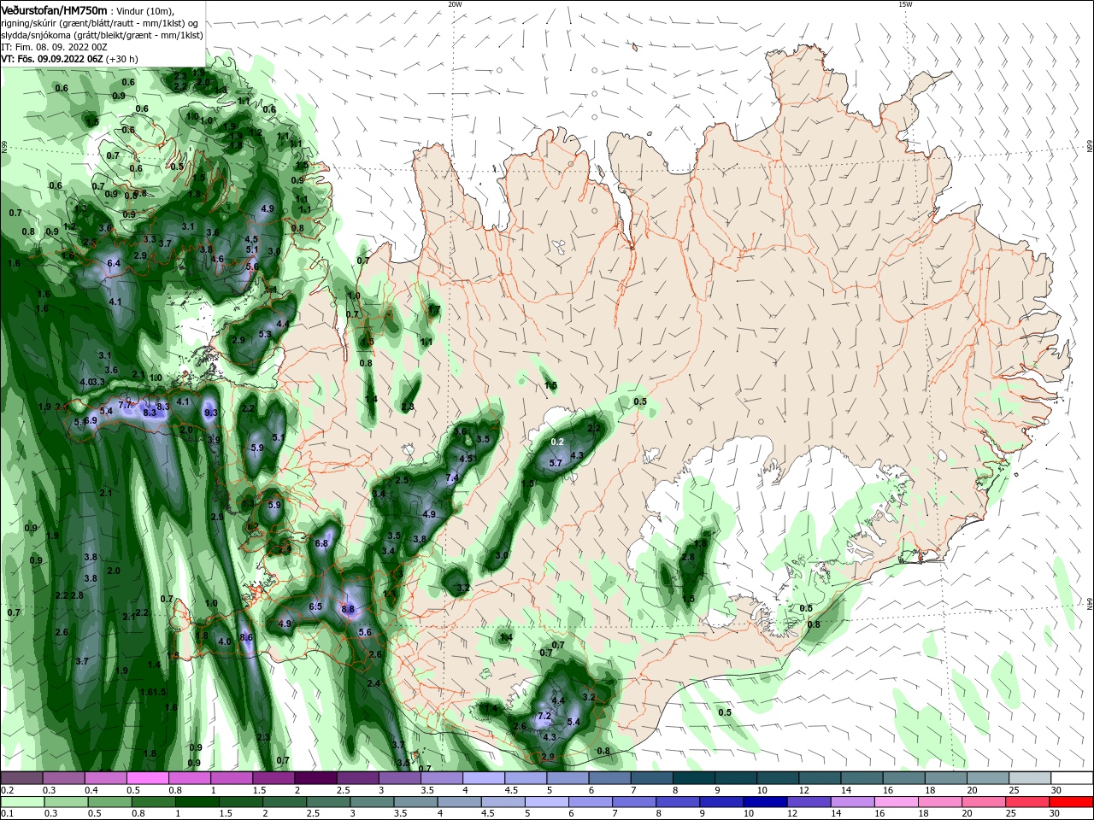Click the 6.8 precipitation value on map
This screenshot has width=1094, height=820.
point(322,543)
